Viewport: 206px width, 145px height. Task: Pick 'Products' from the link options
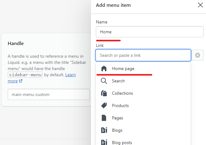[143, 106]
